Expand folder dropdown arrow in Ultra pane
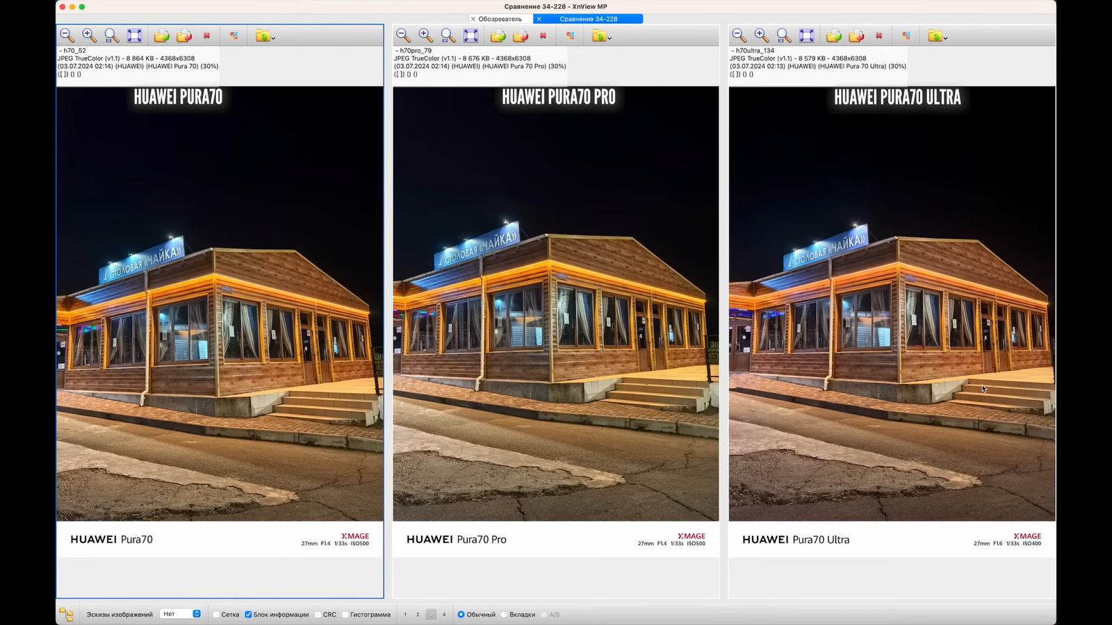The image size is (1112, 625). click(x=945, y=37)
